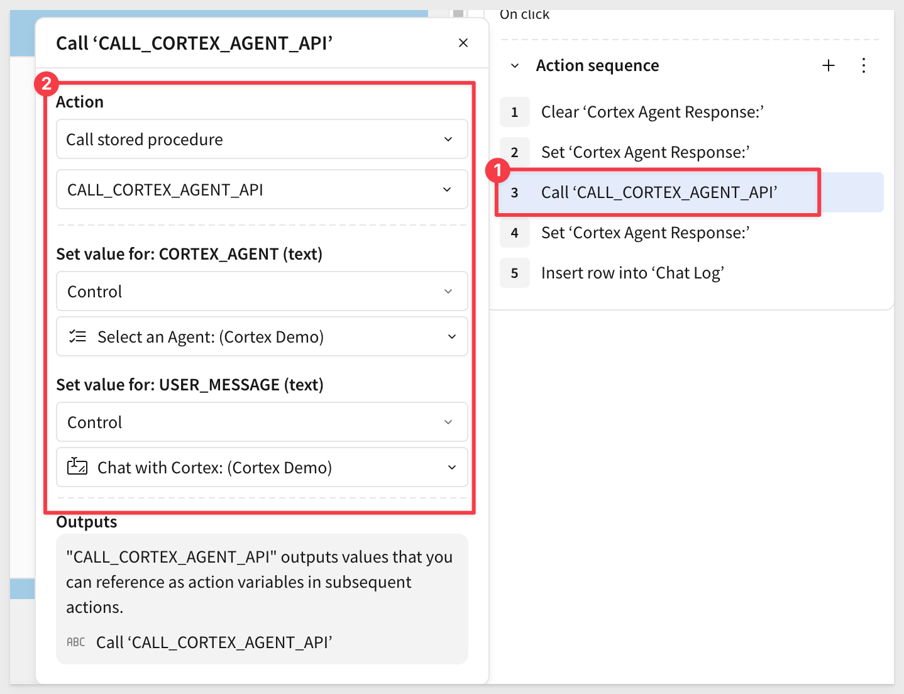The width and height of the screenshot is (904, 694).
Task: Open the Action sequence three-dot menu
Action: tap(864, 65)
